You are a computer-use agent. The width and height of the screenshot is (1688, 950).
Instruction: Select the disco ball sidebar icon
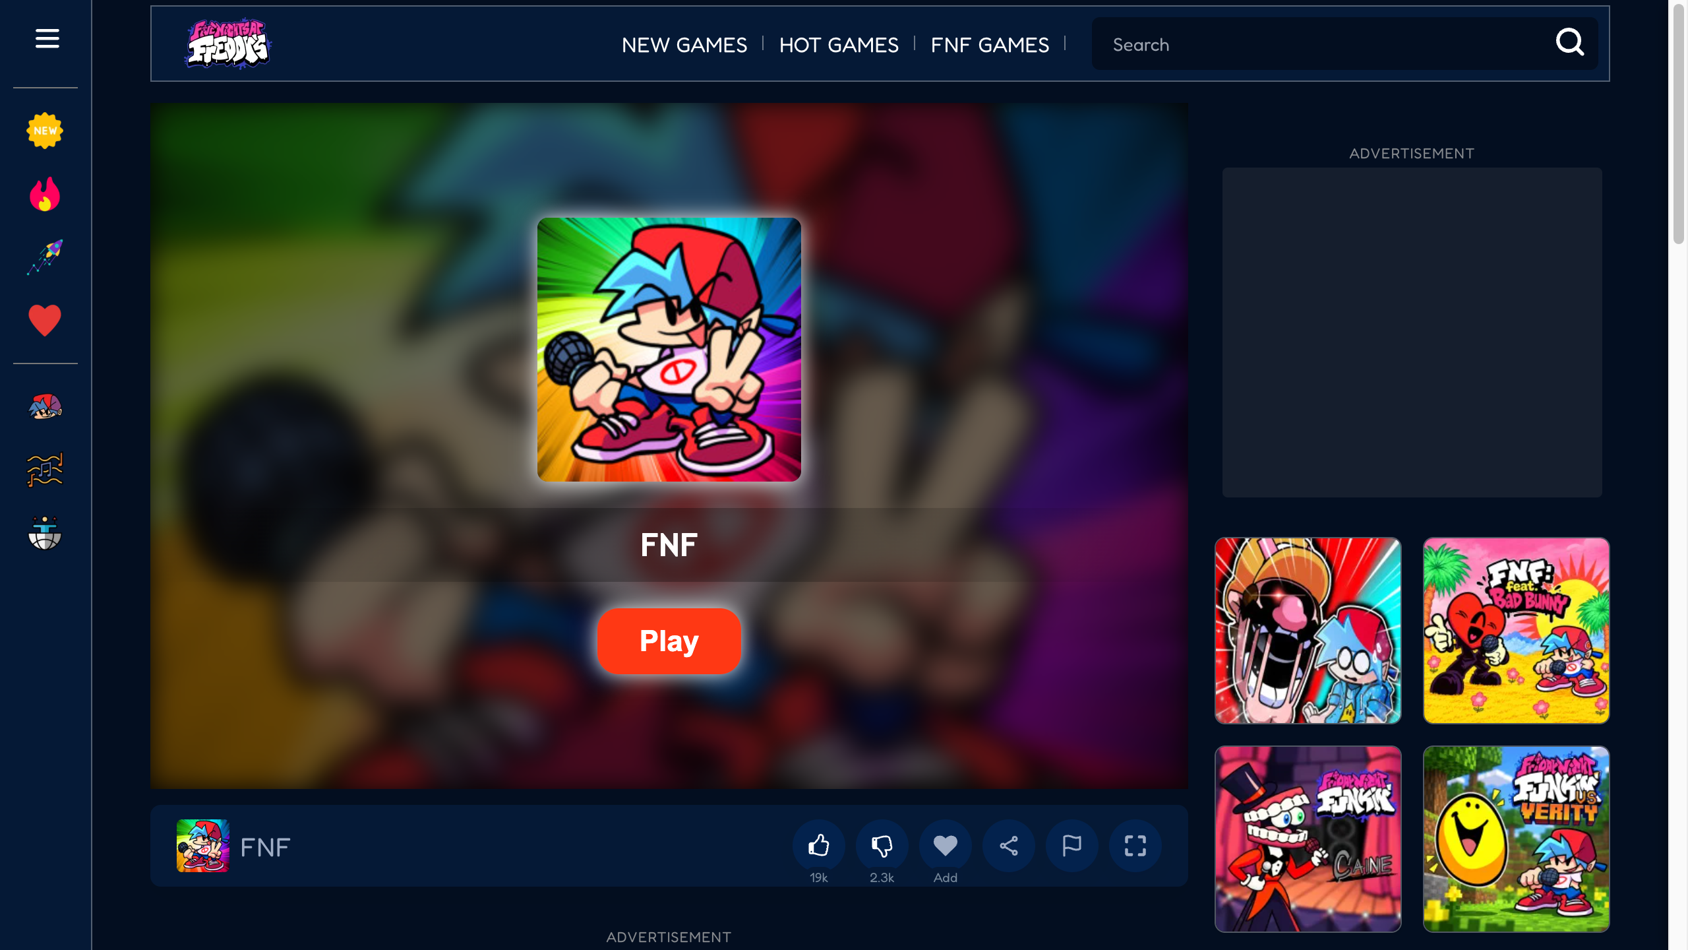tap(45, 533)
